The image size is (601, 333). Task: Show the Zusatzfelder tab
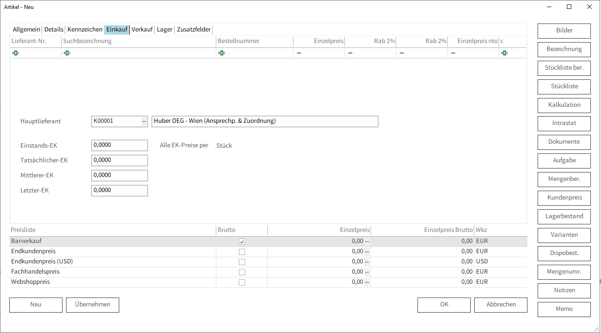pos(194,30)
